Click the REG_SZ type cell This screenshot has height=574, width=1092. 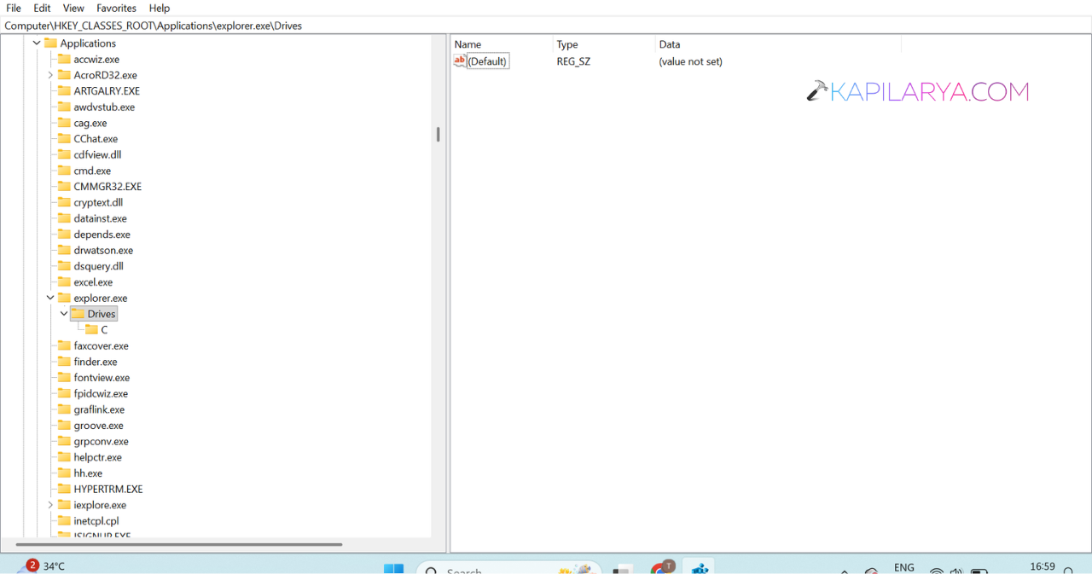pos(573,61)
